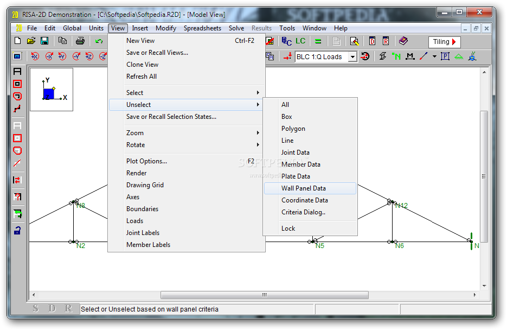Choose box select tool in sidebar
Image resolution: width=507 pixels, height=330 pixels.
[17, 84]
